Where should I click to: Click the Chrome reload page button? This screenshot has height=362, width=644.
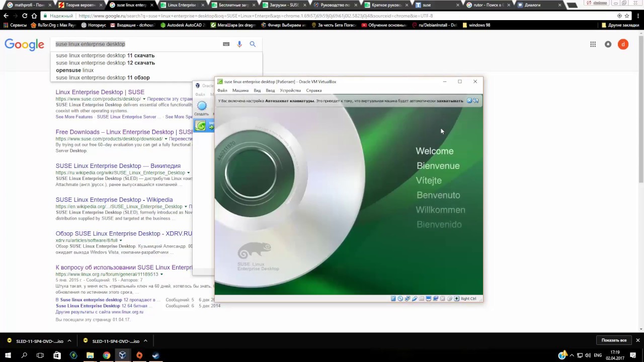pos(24,16)
